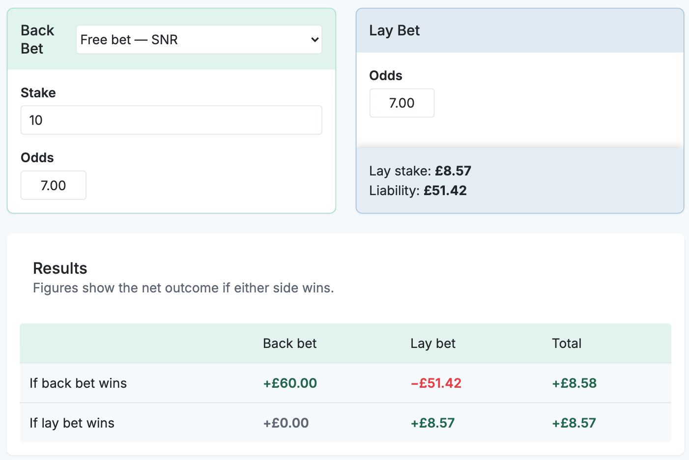Click the Stake field label
The height and width of the screenshot is (460, 689).
(38, 93)
